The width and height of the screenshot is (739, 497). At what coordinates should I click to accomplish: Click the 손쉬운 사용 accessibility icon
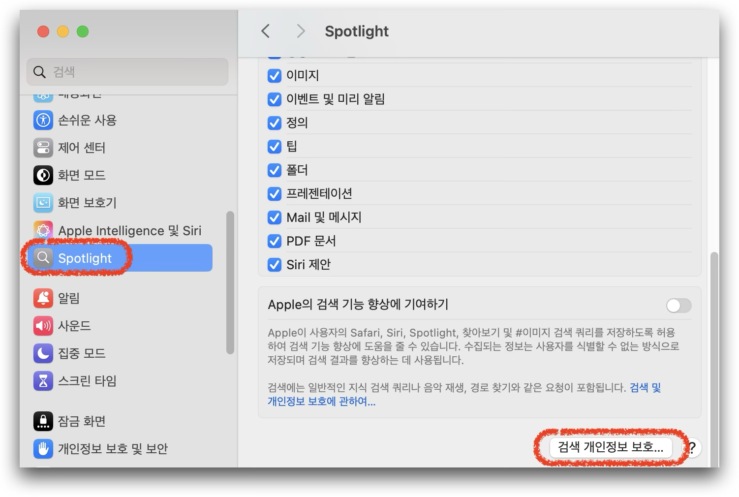click(x=43, y=120)
